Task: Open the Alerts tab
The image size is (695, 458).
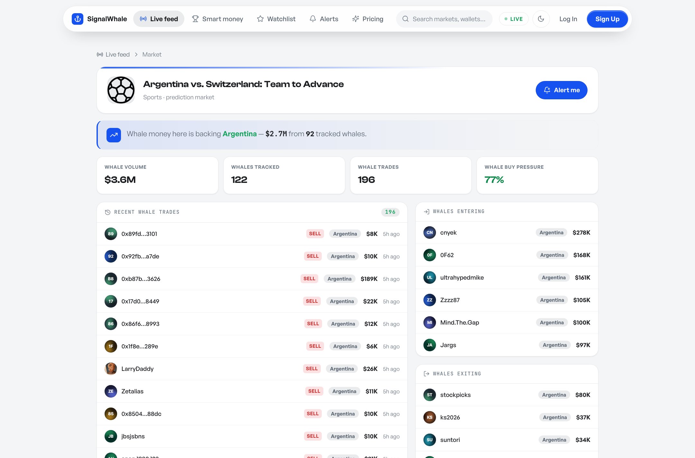Action: coord(324,19)
